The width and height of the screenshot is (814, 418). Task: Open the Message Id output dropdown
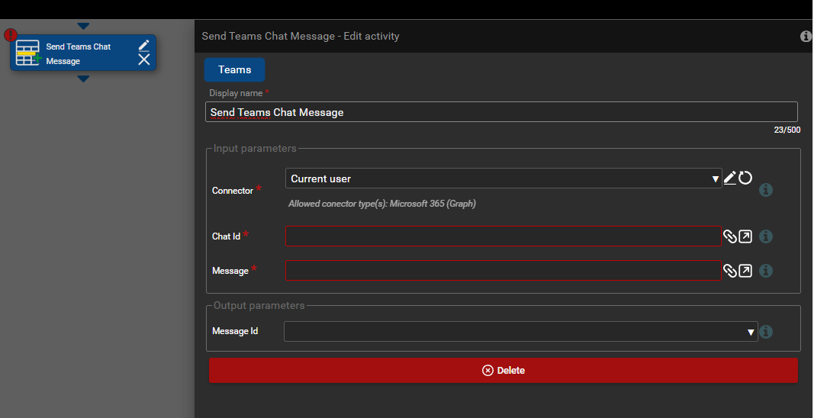point(520,332)
